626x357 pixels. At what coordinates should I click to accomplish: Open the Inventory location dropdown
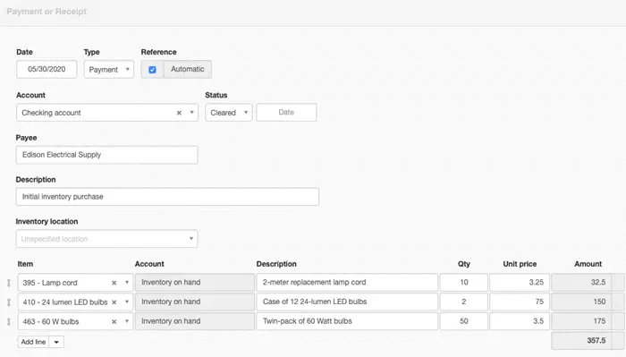pos(106,239)
